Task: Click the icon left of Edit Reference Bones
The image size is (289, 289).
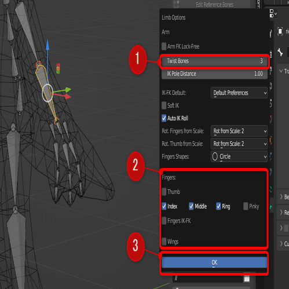Action: (176, 5)
